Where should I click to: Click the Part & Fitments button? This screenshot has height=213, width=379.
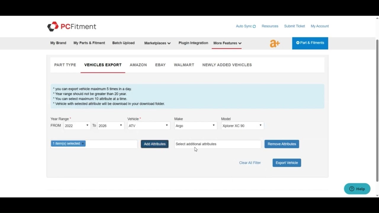[310, 43]
